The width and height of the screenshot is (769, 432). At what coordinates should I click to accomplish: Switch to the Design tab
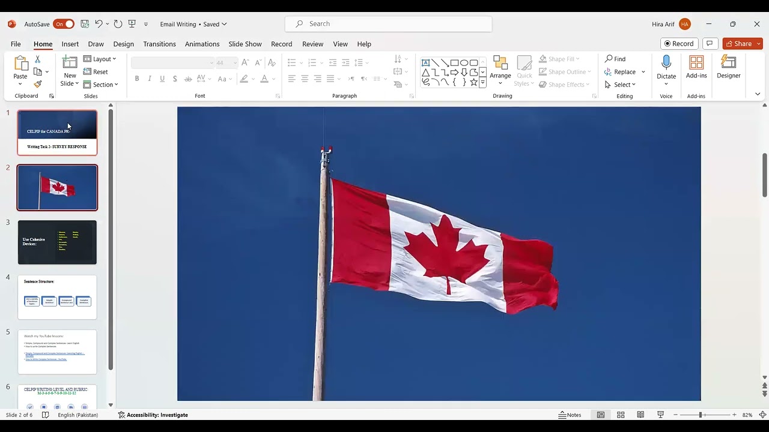click(x=123, y=44)
